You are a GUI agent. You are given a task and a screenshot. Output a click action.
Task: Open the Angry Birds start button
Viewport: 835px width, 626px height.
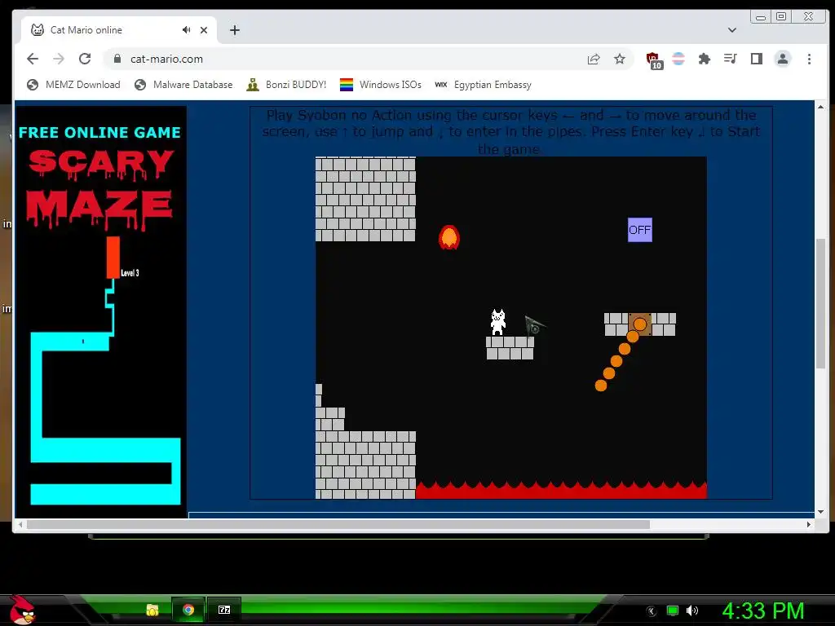[22, 610]
